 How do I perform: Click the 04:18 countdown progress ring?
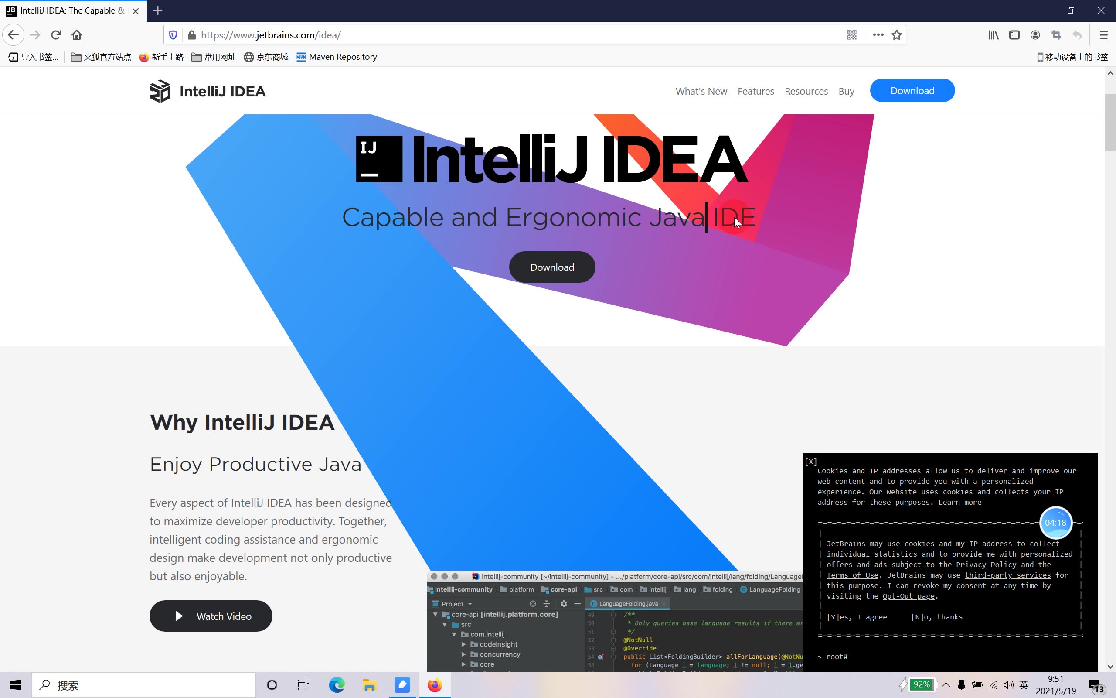coord(1055,523)
